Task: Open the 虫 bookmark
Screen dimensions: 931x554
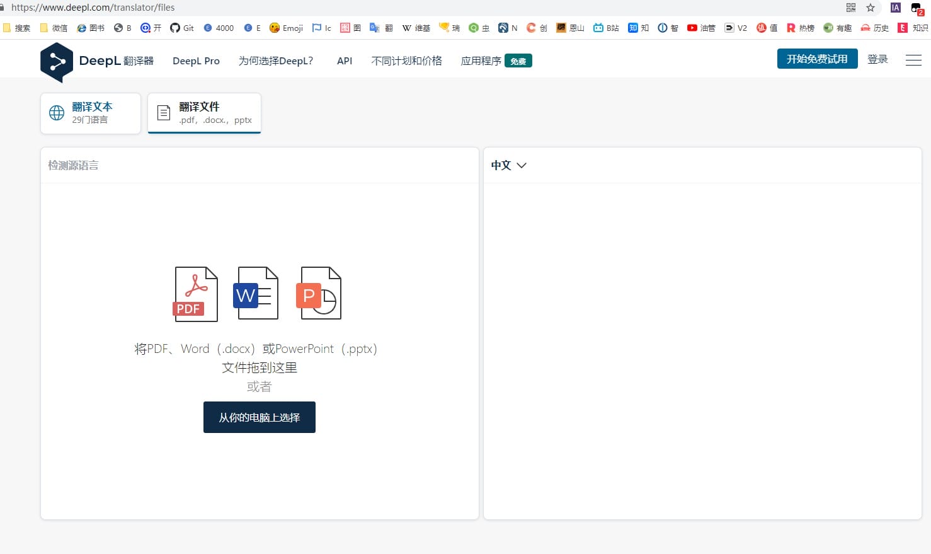Action: 479,28
